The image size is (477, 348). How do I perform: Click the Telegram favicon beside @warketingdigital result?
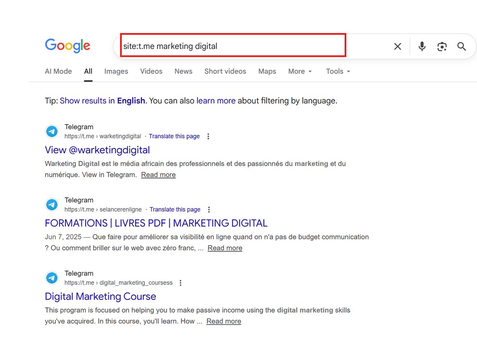52,131
